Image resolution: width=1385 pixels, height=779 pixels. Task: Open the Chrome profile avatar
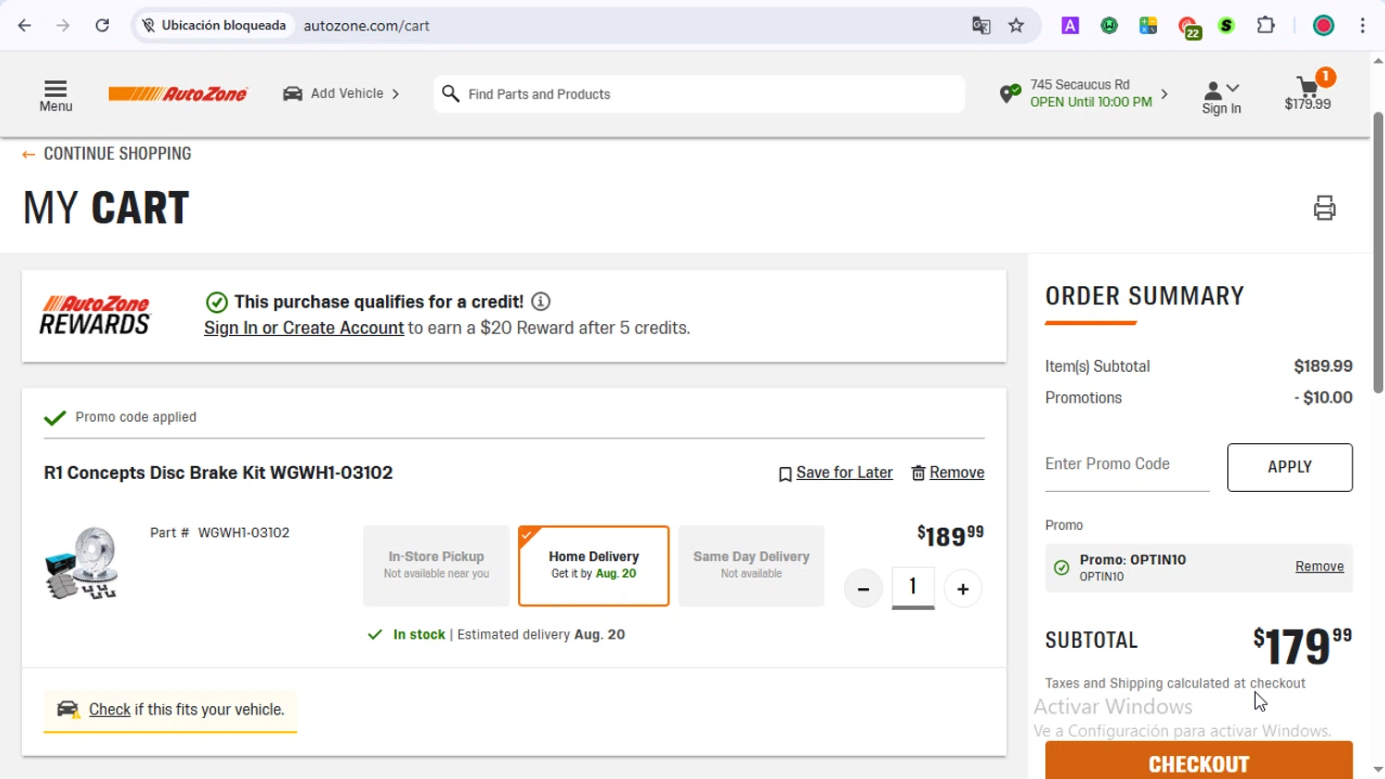point(1323,26)
